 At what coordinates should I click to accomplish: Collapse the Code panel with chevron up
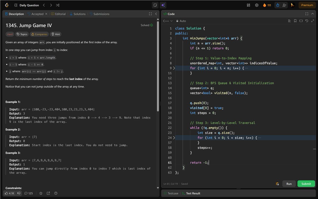(312, 14)
